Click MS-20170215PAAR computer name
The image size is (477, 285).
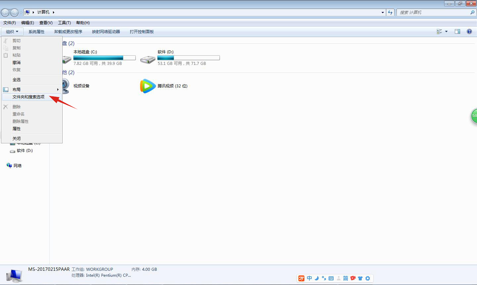coord(49,269)
